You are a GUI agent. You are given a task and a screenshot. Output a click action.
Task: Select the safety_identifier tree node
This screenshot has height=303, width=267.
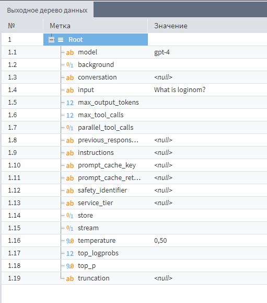(x=102, y=190)
